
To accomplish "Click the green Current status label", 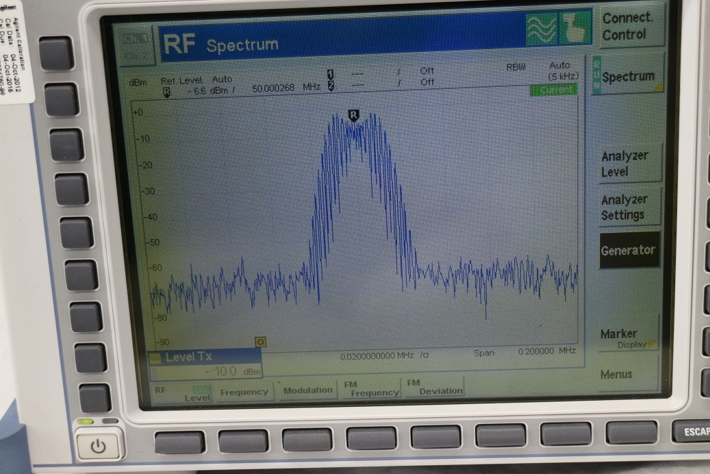I will (x=553, y=90).
